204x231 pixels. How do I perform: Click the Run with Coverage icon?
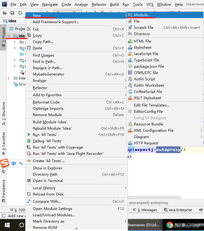[x=29, y=147]
